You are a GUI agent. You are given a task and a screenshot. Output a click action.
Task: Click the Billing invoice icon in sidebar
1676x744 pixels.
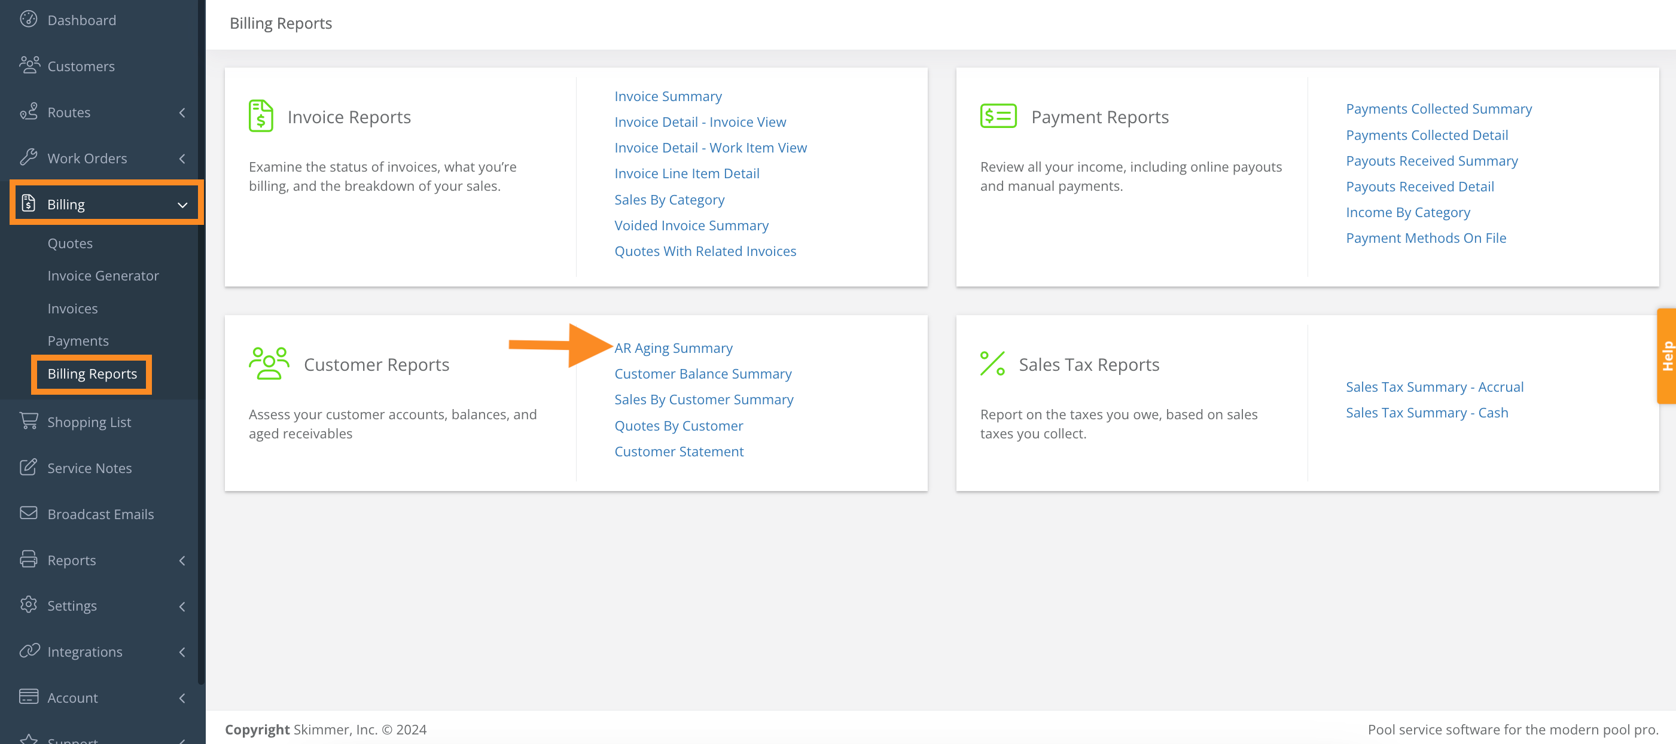tap(29, 203)
